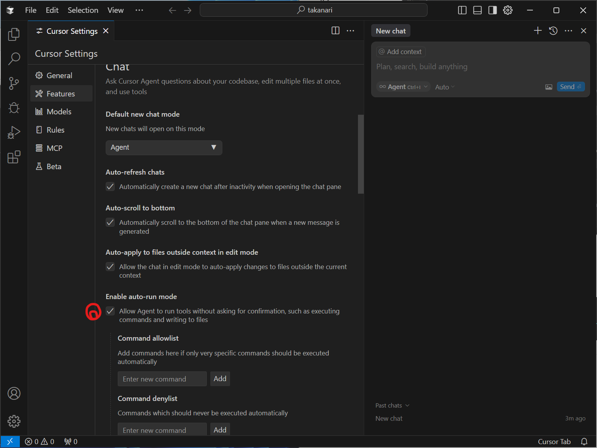
Task: Click Add button for Command denylist
Action: (x=220, y=429)
